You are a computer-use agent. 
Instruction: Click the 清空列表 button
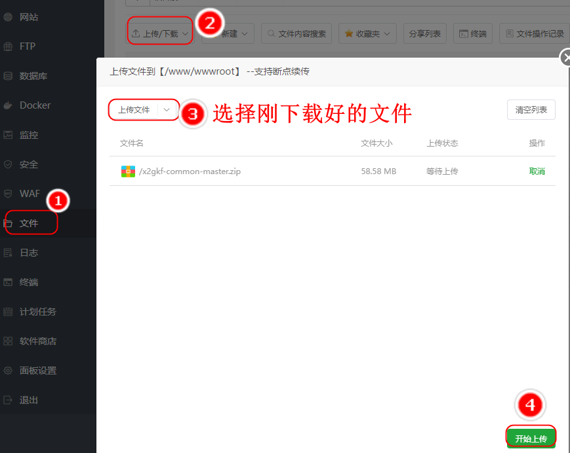(x=531, y=110)
